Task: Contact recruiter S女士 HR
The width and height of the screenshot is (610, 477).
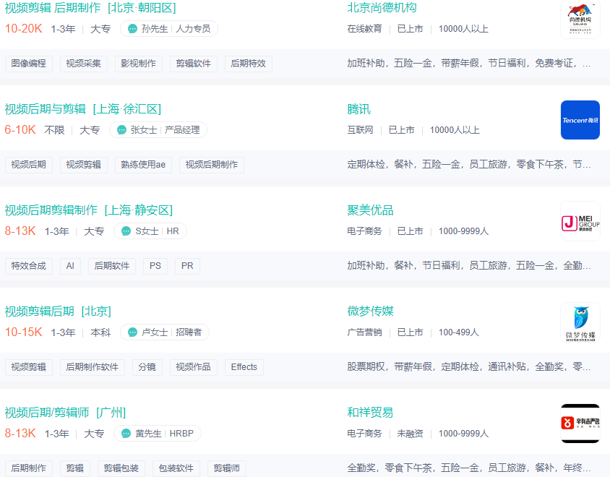Action: pyautogui.click(x=150, y=231)
